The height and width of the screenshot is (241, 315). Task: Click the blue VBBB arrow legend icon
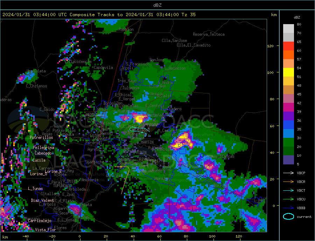point(288,208)
